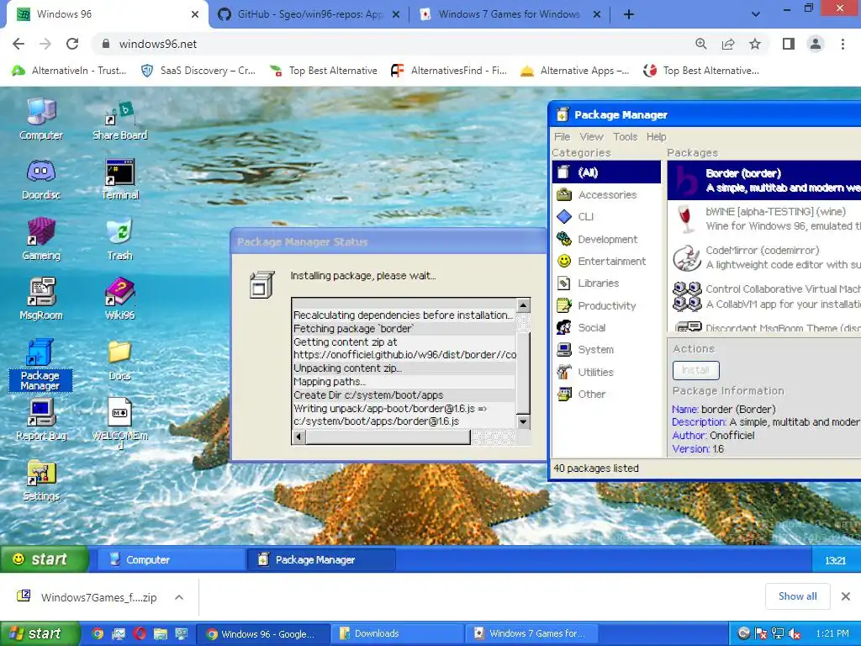Image resolution: width=861 pixels, height=646 pixels.
Task: Expand options for Windows7Games download
Action: (x=179, y=597)
